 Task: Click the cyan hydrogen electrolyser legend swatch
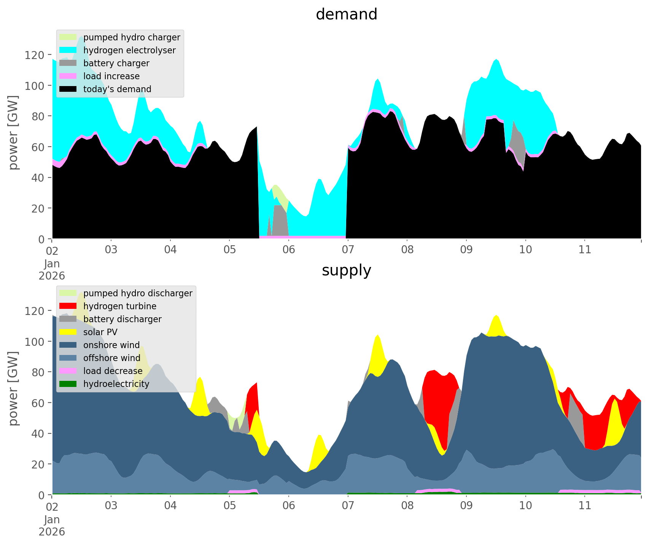coord(68,50)
